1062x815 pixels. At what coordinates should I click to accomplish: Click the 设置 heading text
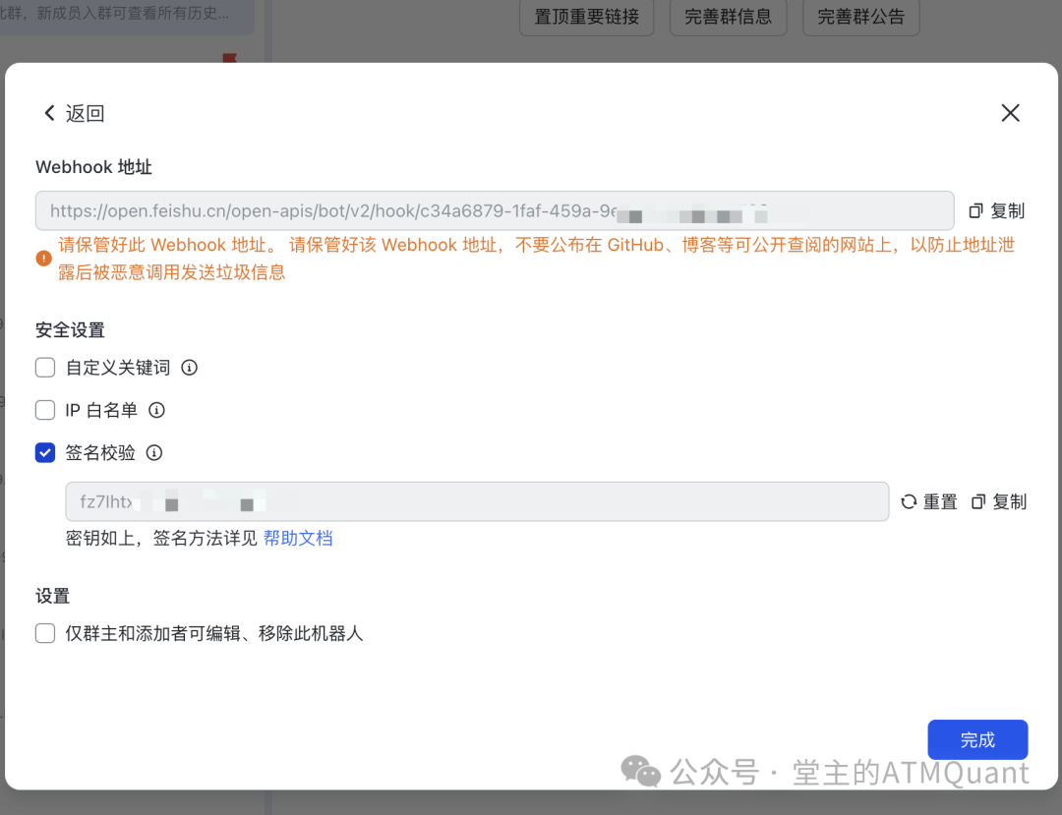point(53,597)
